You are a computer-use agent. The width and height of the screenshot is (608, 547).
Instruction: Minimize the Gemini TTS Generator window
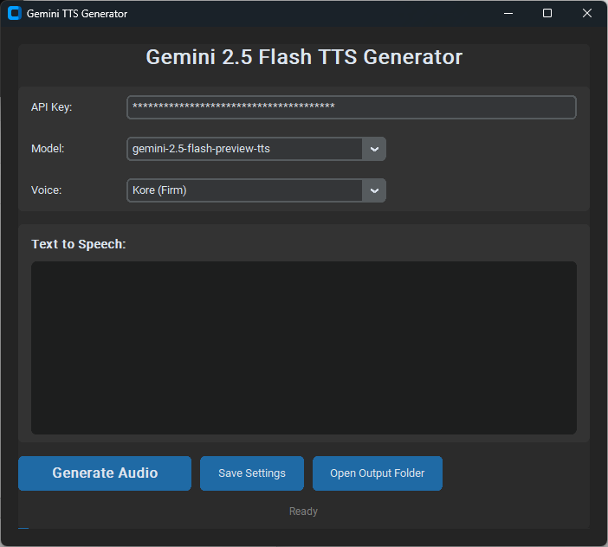coord(508,14)
